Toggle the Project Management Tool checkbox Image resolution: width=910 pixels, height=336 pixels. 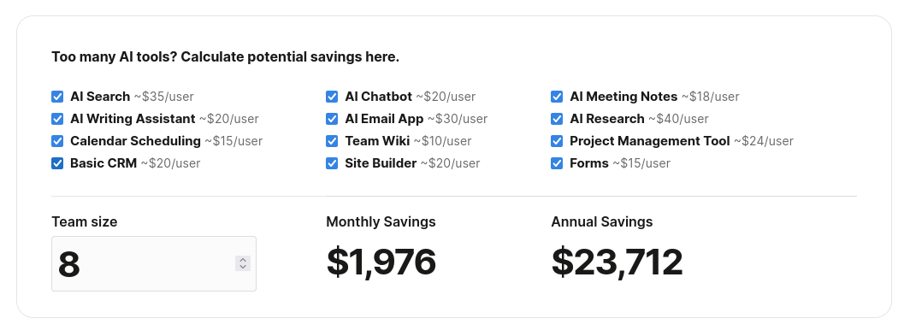(x=557, y=141)
